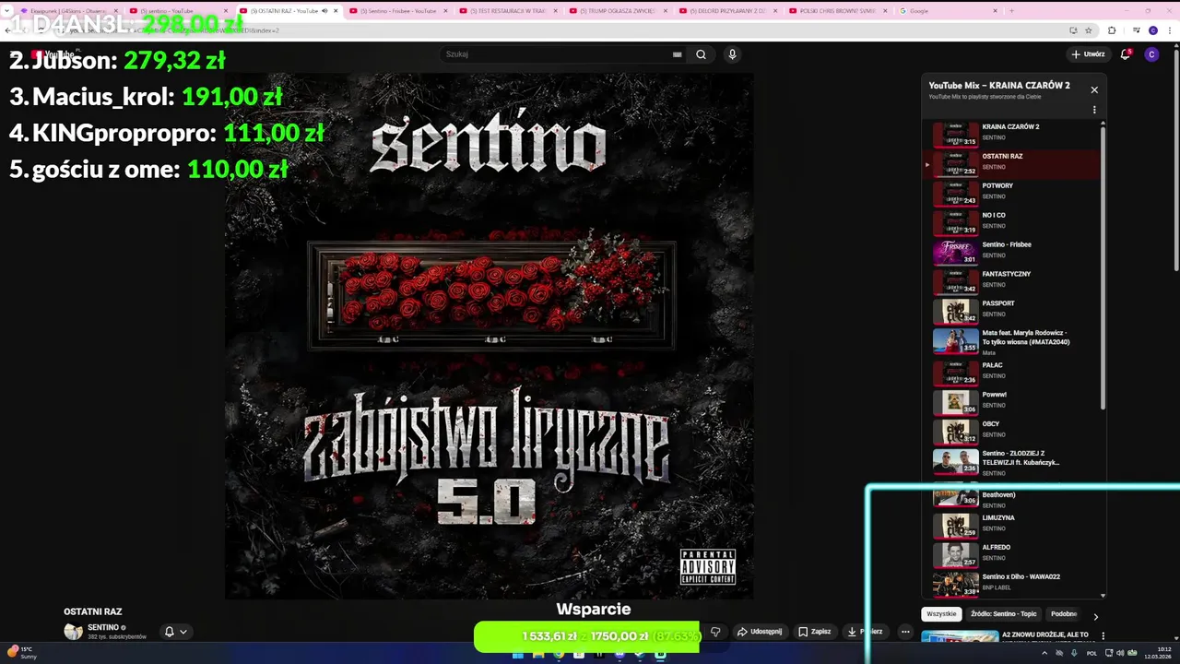Switch to DELORD PRZYŁAPANY browser tab
Viewport: 1180px width, 664px height.
727,11
